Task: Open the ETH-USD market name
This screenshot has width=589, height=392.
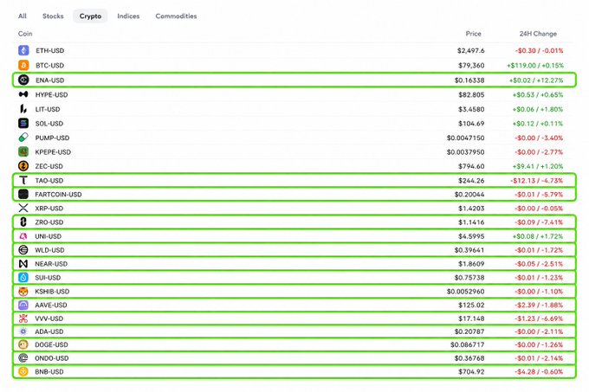Action: [x=50, y=51]
